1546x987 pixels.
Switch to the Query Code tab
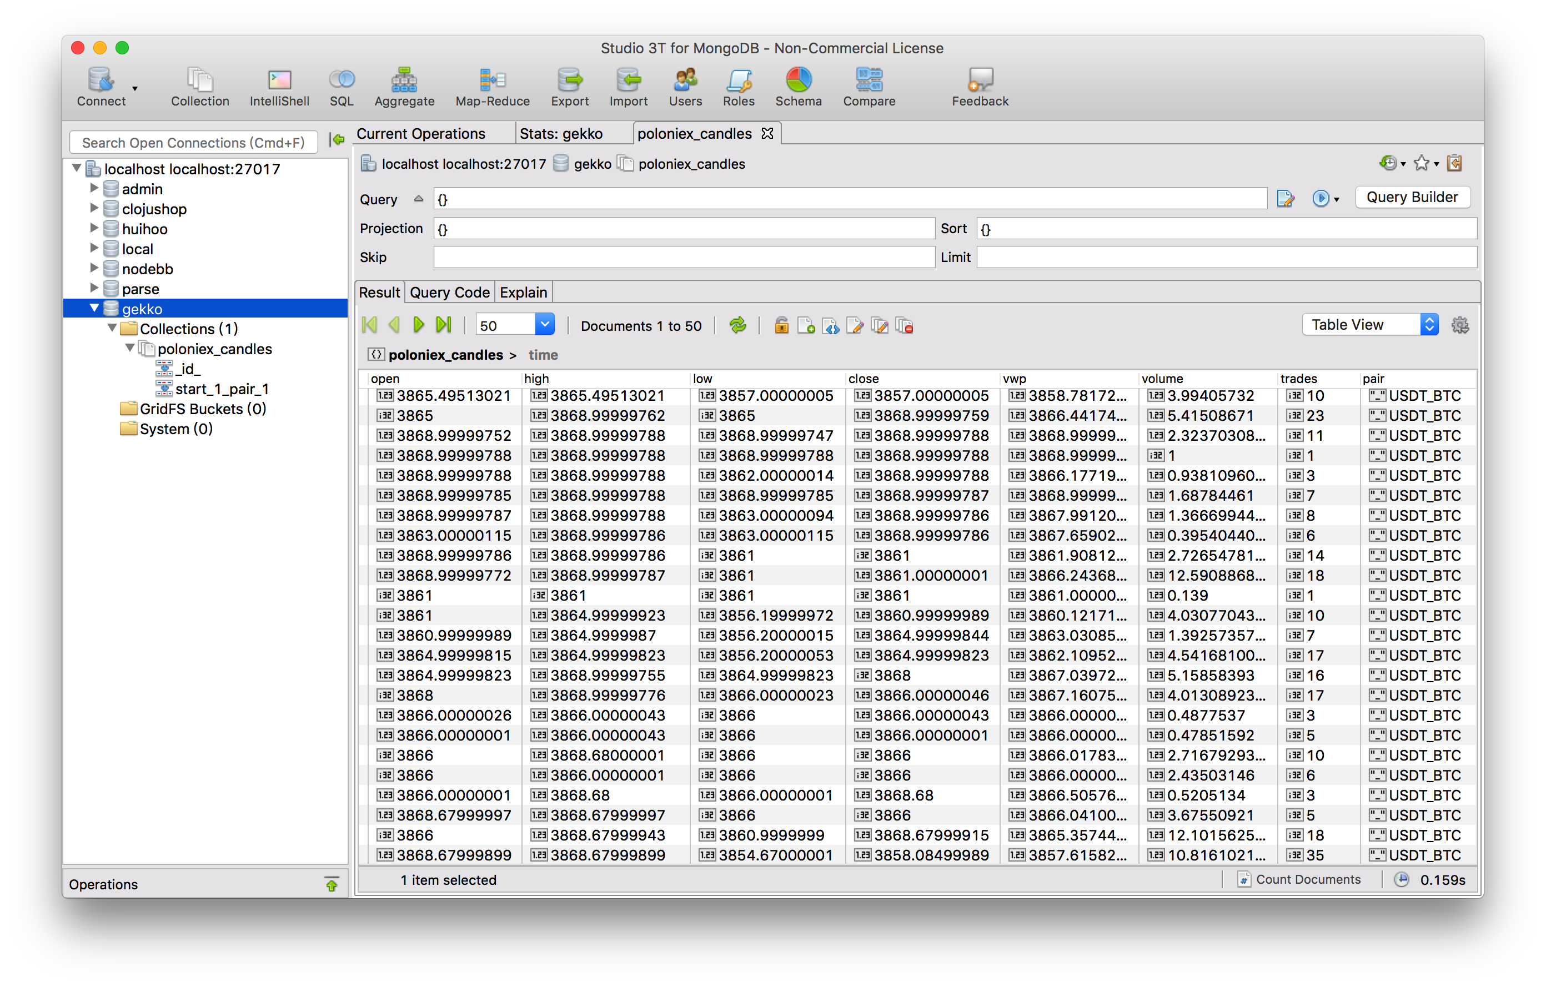point(449,293)
